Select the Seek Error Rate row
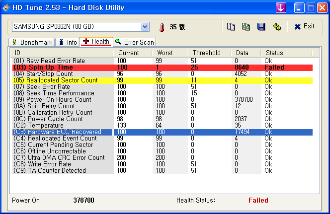The image size is (330, 214). pyautogui.click(x=163, y=86)
